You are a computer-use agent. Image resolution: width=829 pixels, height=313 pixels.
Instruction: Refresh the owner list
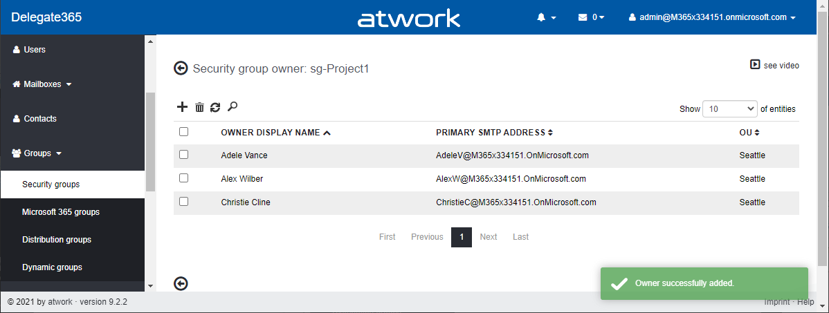pos(215,107)
